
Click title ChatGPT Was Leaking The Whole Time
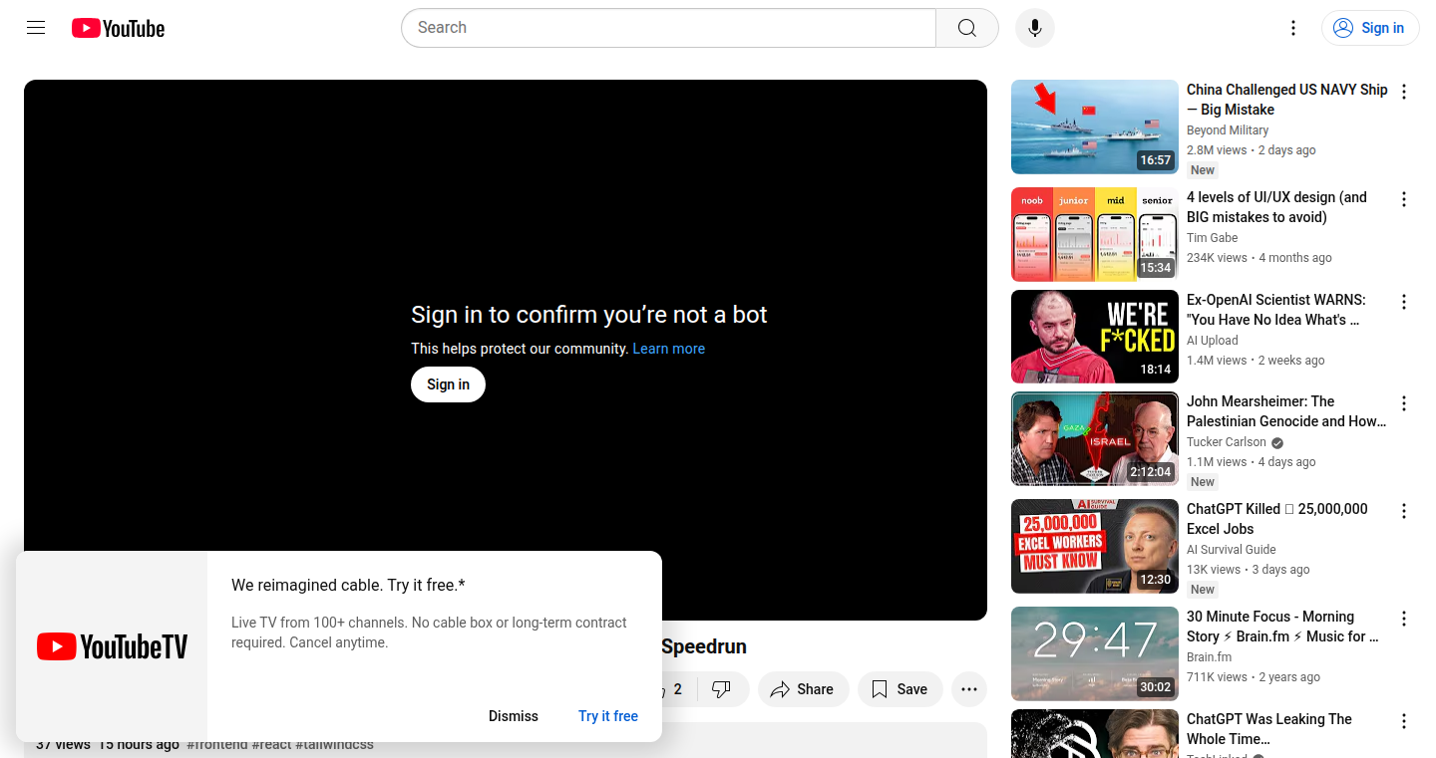(1269, 729)
